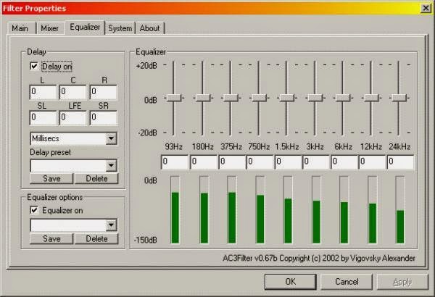The height and width of the screenshot is (297, 435).
Task: Focus the LFE channel delay field
Action: 73,118
